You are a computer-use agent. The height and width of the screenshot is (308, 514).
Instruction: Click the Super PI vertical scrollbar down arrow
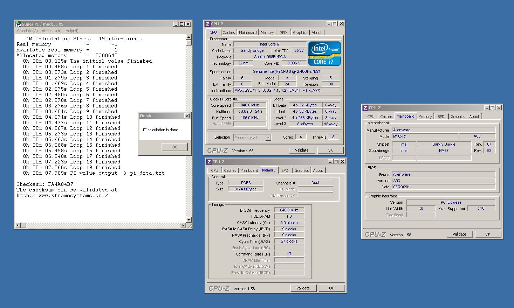pos(189,220)
